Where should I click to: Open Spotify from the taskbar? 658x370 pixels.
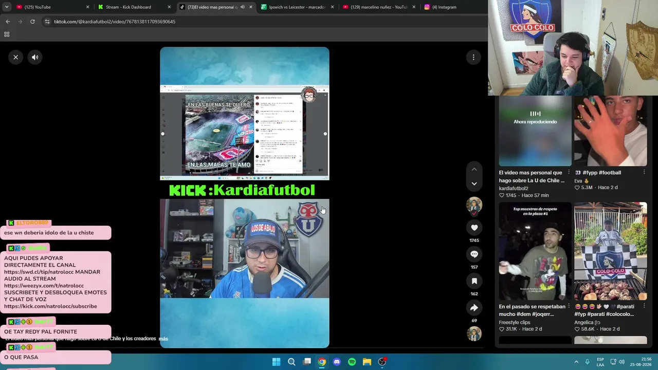(x=352, y=362)
